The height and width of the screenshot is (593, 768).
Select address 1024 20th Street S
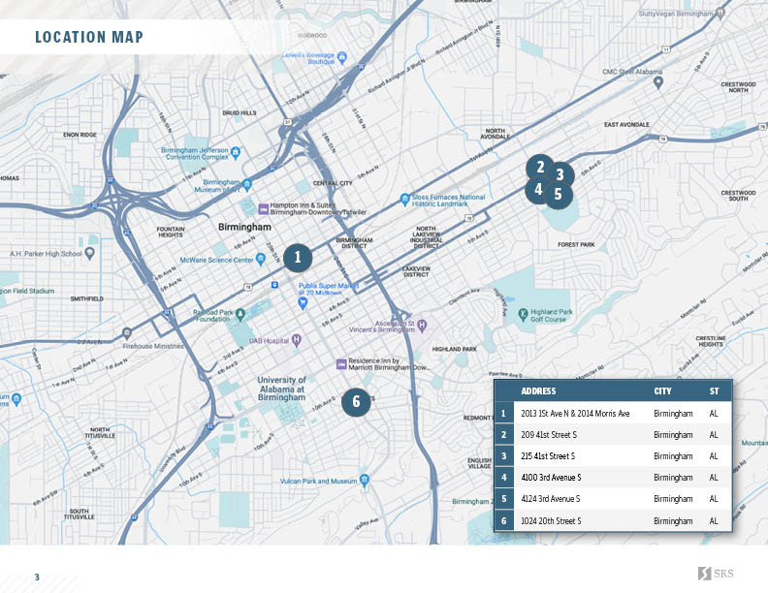[551, 521]
